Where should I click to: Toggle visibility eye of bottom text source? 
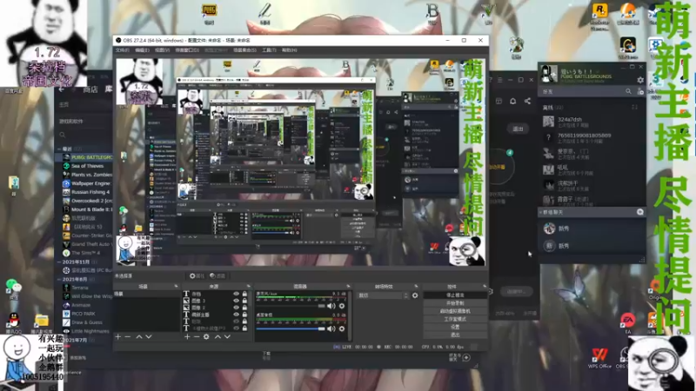236,328
